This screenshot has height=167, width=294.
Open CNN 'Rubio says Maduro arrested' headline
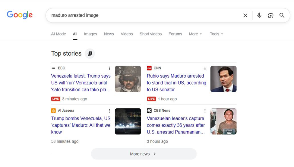[x=176, y=83]
